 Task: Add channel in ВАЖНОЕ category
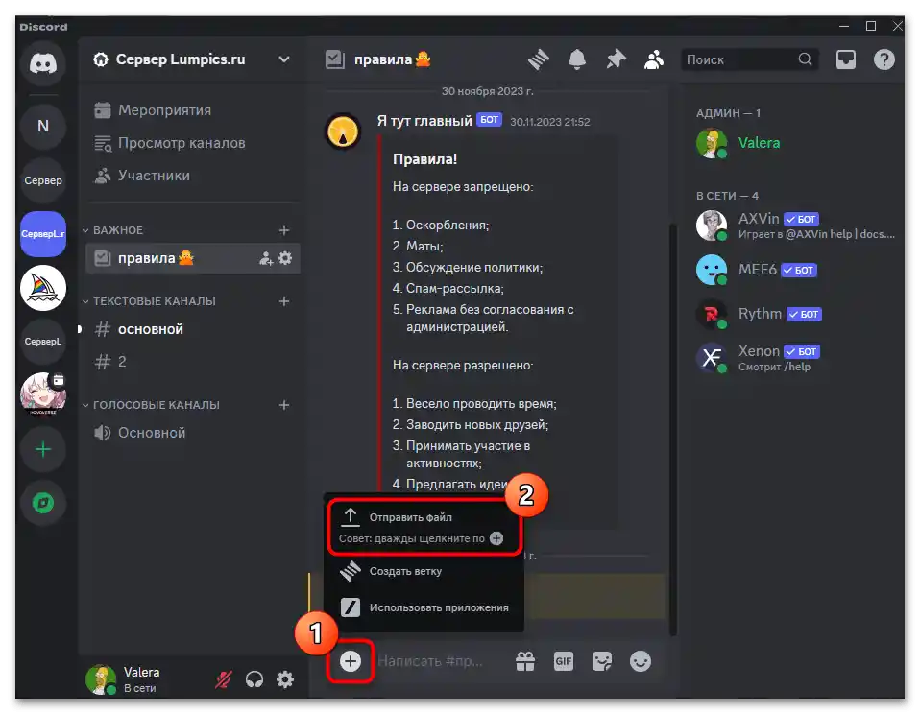[x=284, y=230]
